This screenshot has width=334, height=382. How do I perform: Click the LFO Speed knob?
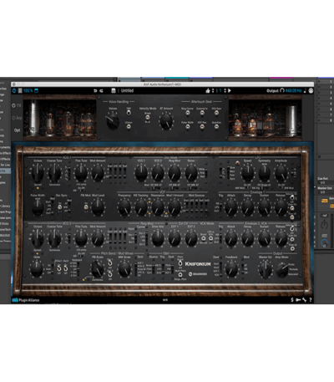coord(247,173)
